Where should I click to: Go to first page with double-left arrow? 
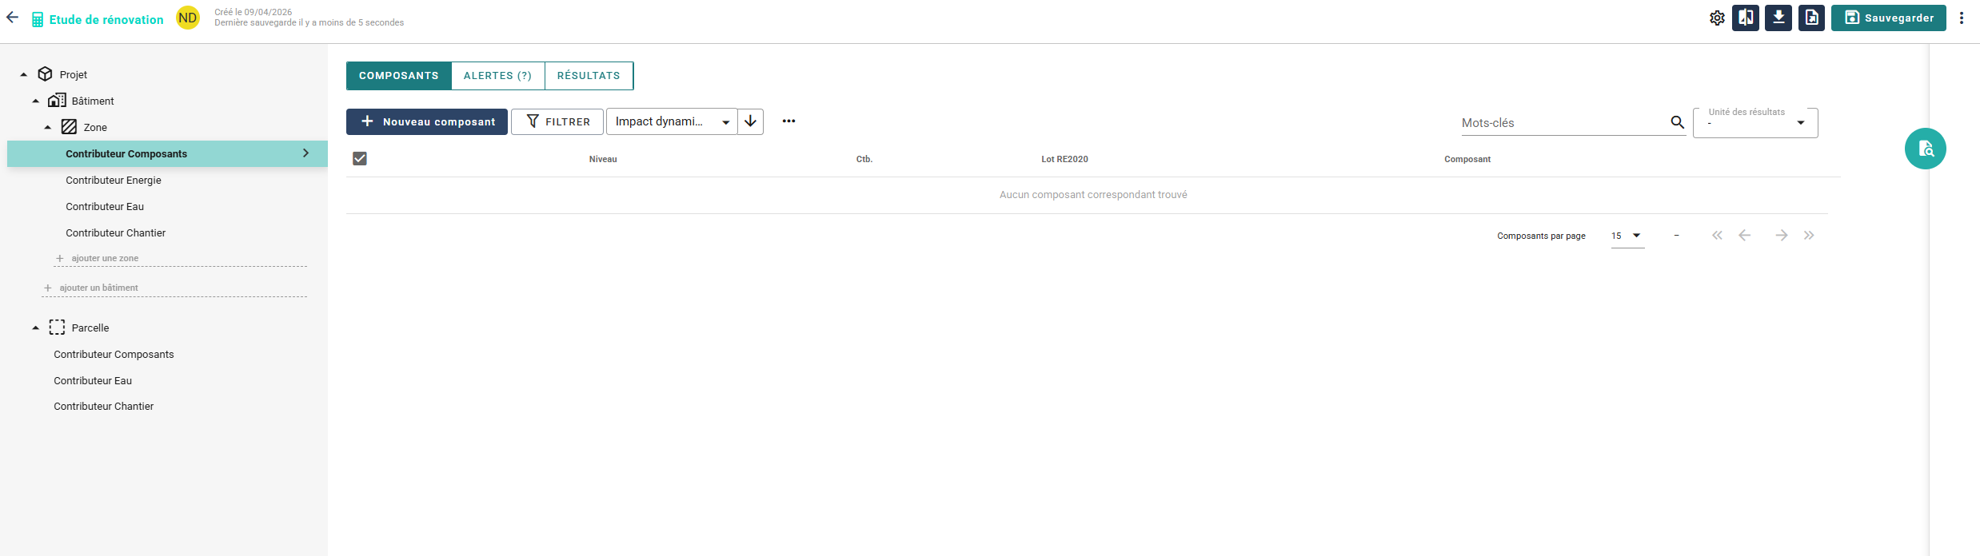[x=1717, y=236]
